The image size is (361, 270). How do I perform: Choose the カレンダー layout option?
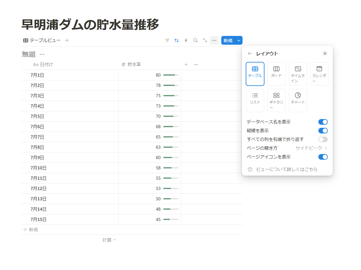[x=319, y=74]
